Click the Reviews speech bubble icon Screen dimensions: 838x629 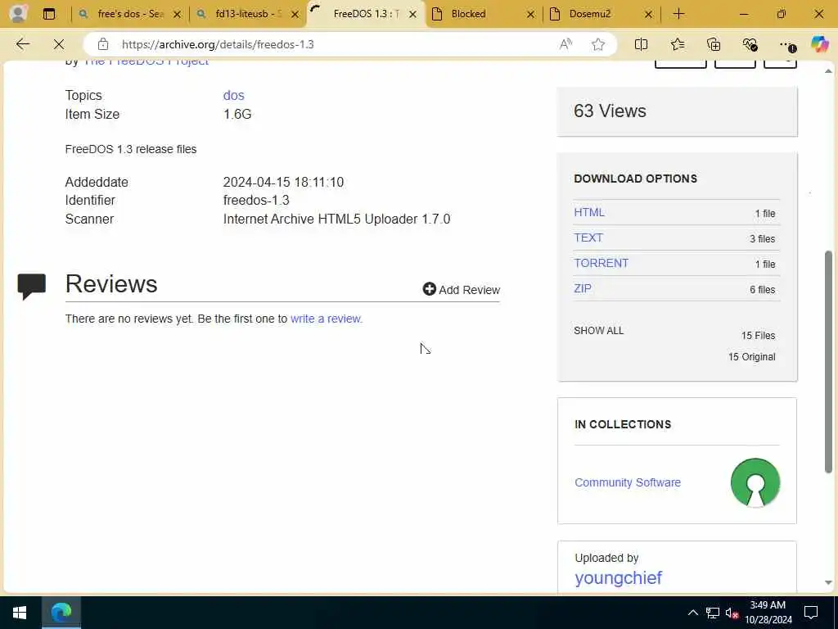point(32,286)
